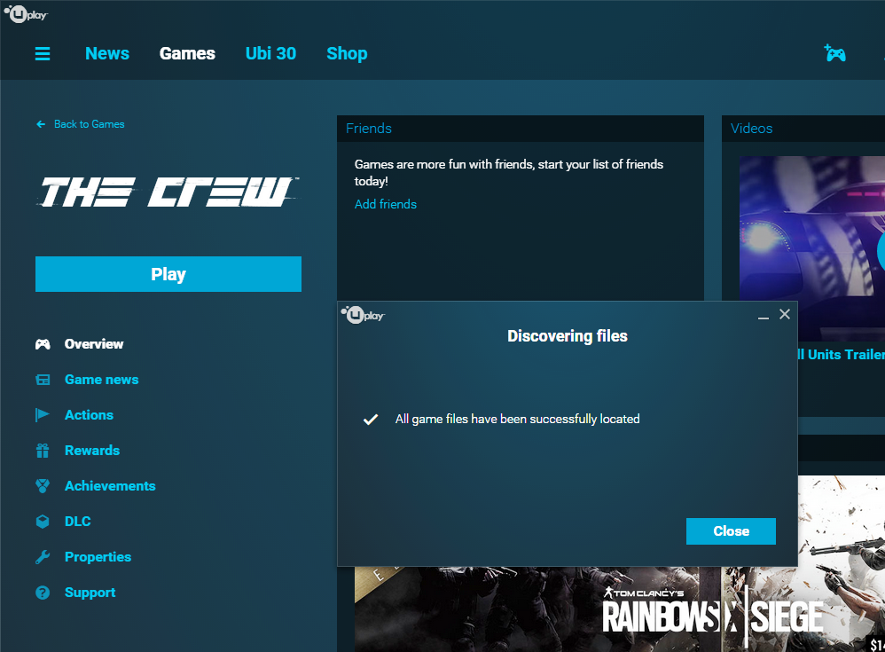Open the Rainbow Six Siege banner

coord(620,609)
